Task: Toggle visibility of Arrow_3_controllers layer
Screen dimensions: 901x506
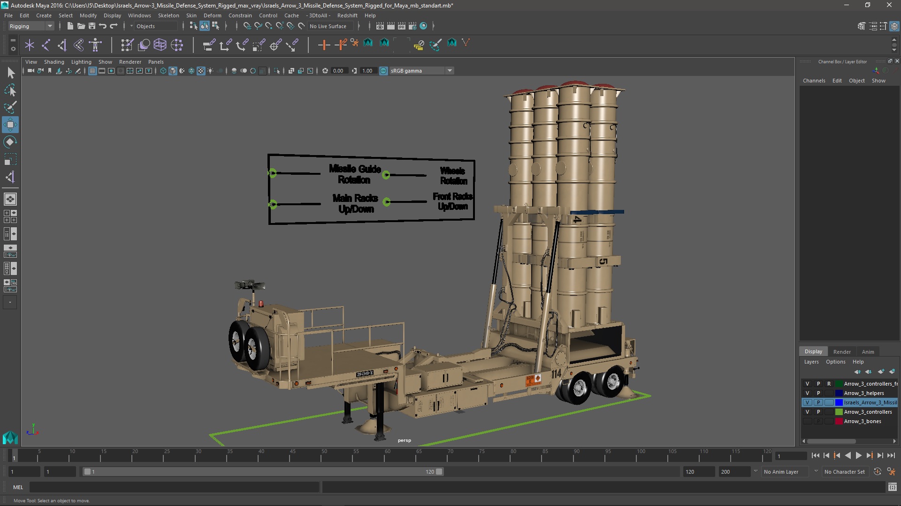Action: pyautogui.click(x=807, y=412)
